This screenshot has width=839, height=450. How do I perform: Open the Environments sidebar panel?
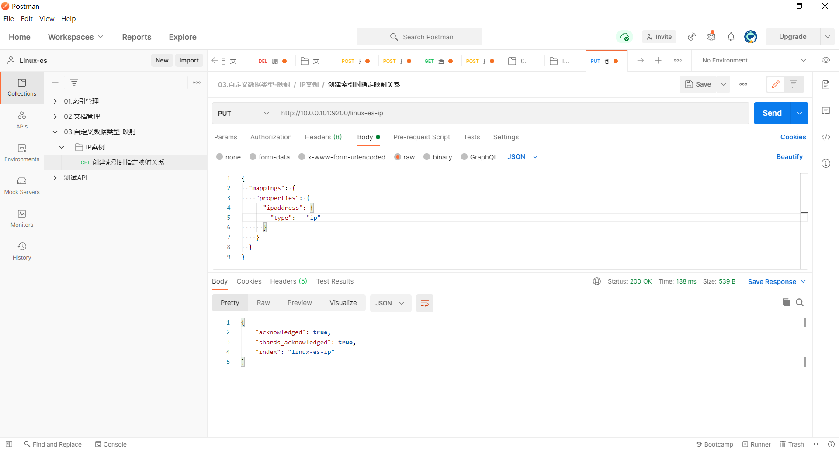tap(22, 153)
